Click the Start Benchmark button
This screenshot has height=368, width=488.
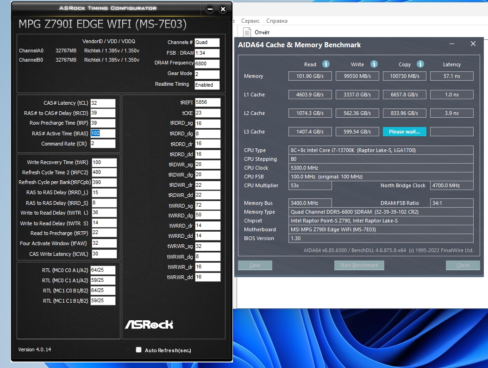pos(359,265)
